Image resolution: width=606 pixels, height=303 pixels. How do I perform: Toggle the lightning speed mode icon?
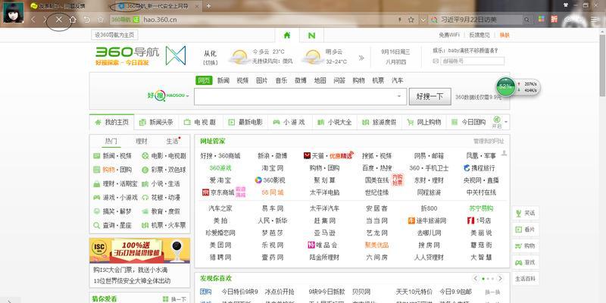coord(400,20)
